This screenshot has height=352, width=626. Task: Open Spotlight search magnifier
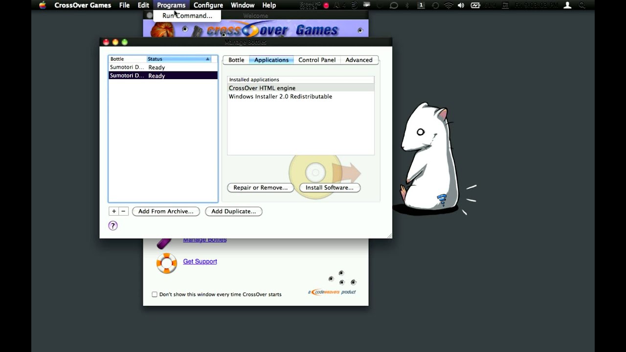(582, 5)
